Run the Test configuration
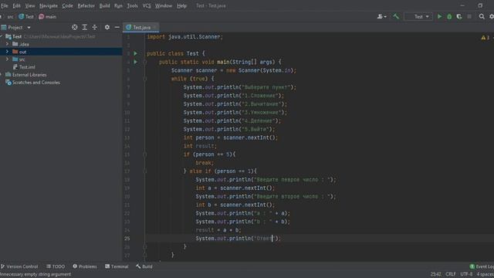494x278 pixels. pyautogui.click(x=439, y=16)
